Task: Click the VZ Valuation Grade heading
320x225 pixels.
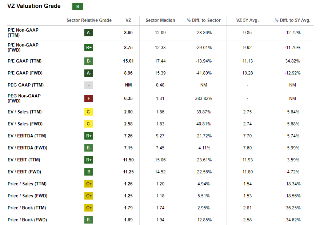Action: coord(34,6)
